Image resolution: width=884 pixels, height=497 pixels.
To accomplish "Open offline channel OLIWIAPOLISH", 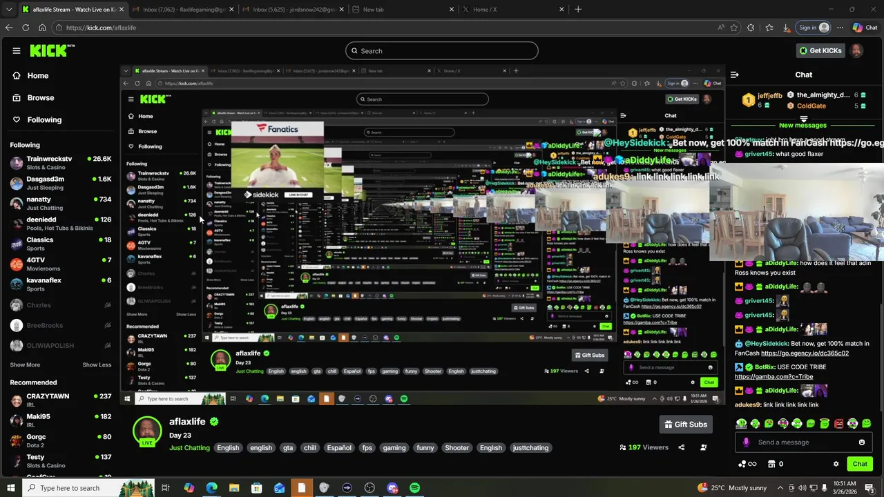I will pos(59,345).
